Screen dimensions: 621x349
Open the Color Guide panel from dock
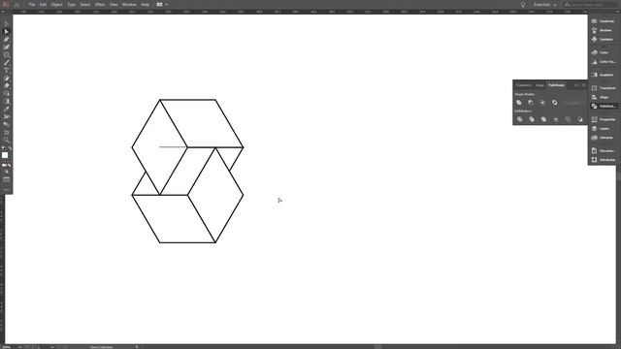pos(603,62)
